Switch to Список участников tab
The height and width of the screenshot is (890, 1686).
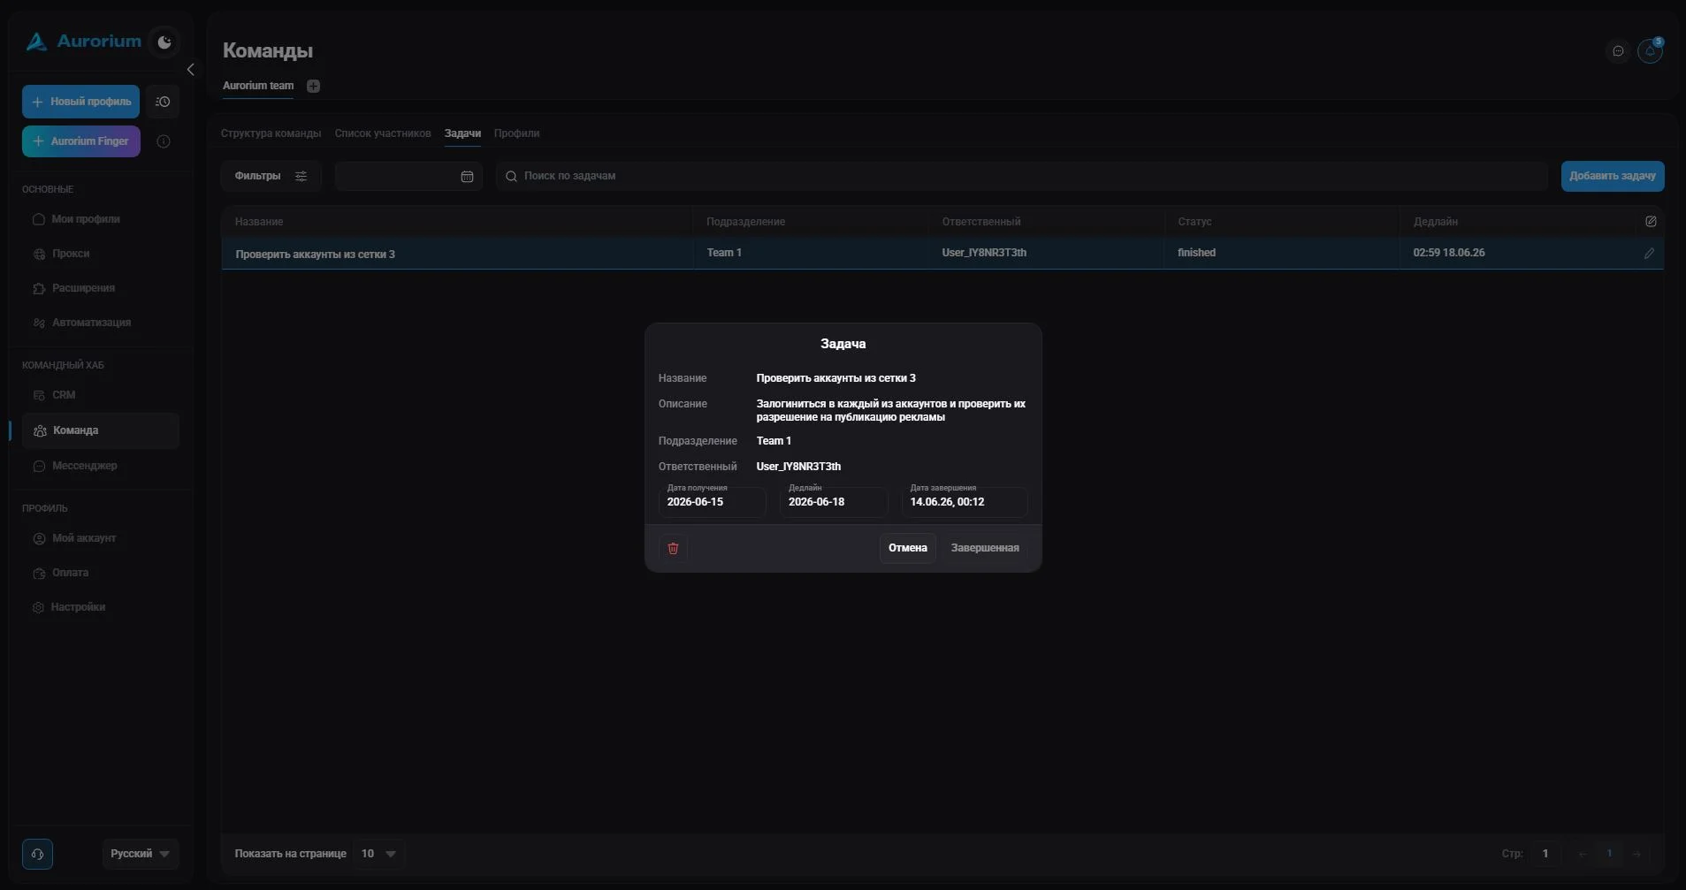[x=383, y=133]
